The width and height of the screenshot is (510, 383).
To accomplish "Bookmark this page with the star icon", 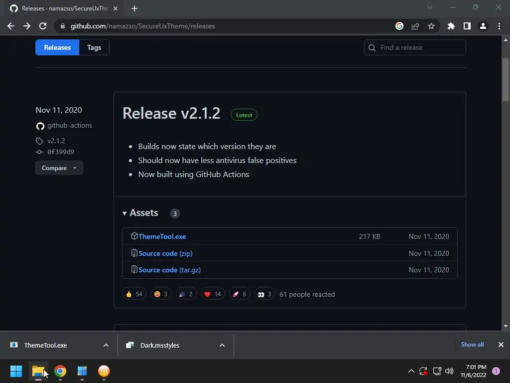I will tap(431, 26).
